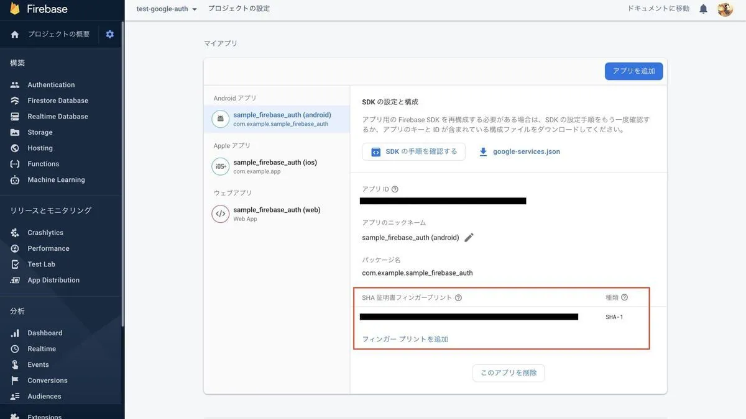This screenshot has width=746, height=419.
Task: Select sample_firebase_auth (ios) app
Action: pyautogui.click(x=275, y=166)
